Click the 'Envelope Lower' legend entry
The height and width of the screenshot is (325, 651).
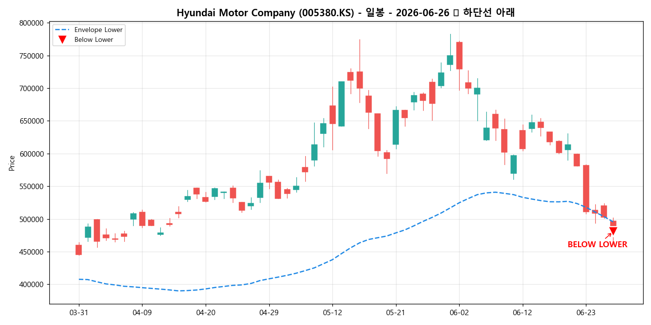[89, 30]
